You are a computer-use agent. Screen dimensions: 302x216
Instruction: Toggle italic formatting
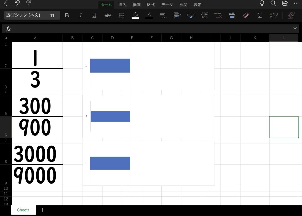[81, 15]
